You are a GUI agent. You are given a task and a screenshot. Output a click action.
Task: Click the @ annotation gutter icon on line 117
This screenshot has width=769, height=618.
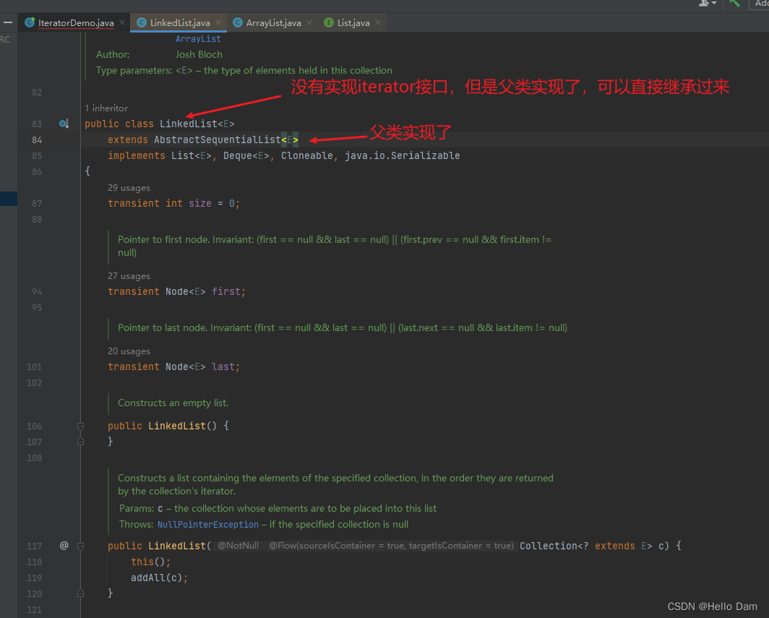point(64,546)
